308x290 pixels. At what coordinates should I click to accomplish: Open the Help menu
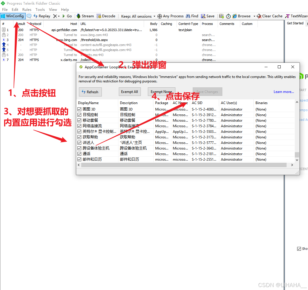(65, 10)
